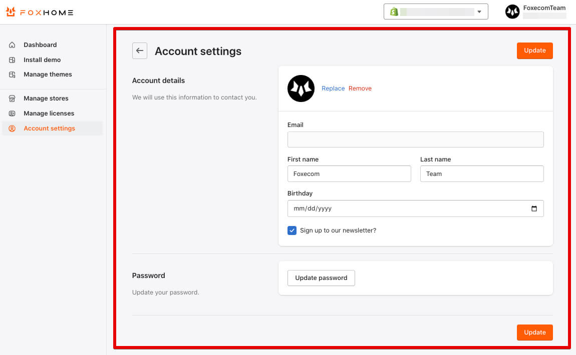Click the FoxecomTeam avatar in header

coord(512,11)
